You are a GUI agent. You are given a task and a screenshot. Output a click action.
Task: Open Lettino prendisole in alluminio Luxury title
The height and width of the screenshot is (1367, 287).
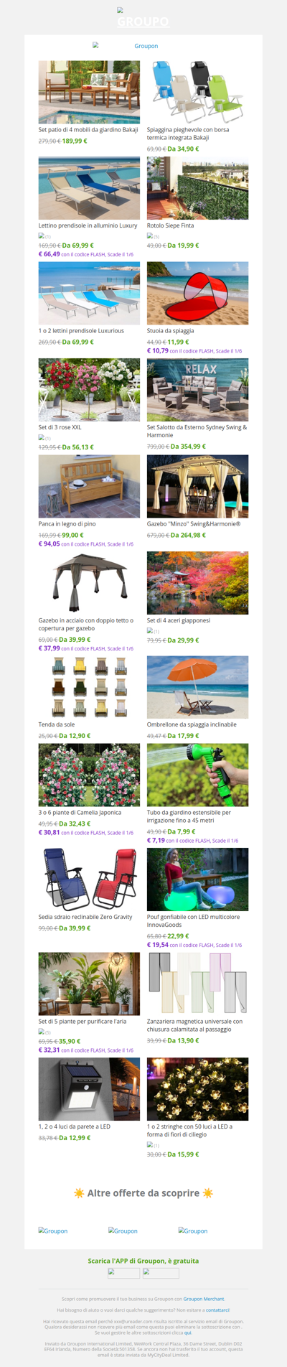88,225
